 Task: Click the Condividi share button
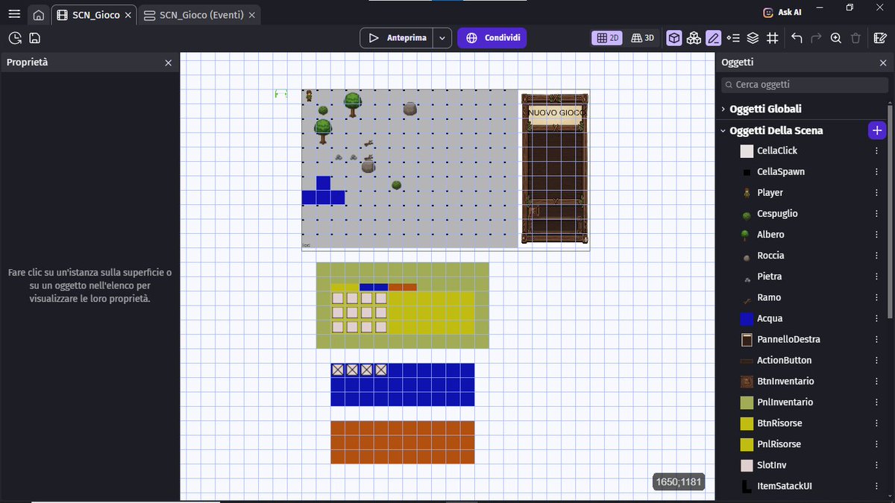click(492, 38)
